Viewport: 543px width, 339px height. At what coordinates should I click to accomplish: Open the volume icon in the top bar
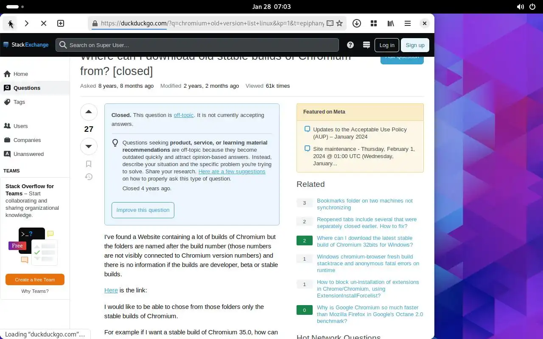tap(520, 7)
